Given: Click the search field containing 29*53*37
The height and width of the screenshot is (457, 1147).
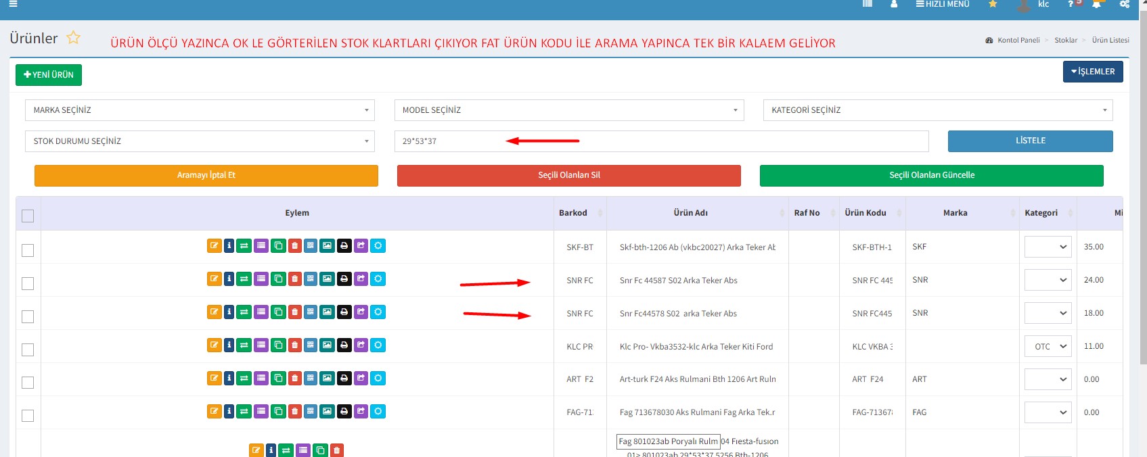Looking at the screenshot, I should coord(660,141).
